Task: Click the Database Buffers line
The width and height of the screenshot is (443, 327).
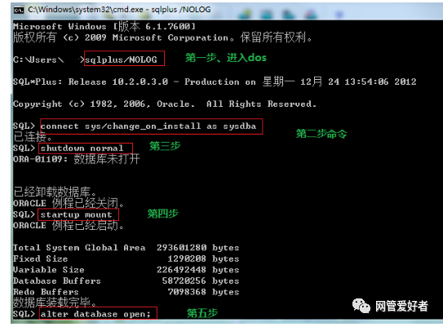Action: 126,281
